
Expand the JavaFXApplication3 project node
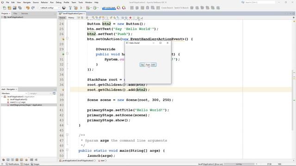click(x=2, y=17)
